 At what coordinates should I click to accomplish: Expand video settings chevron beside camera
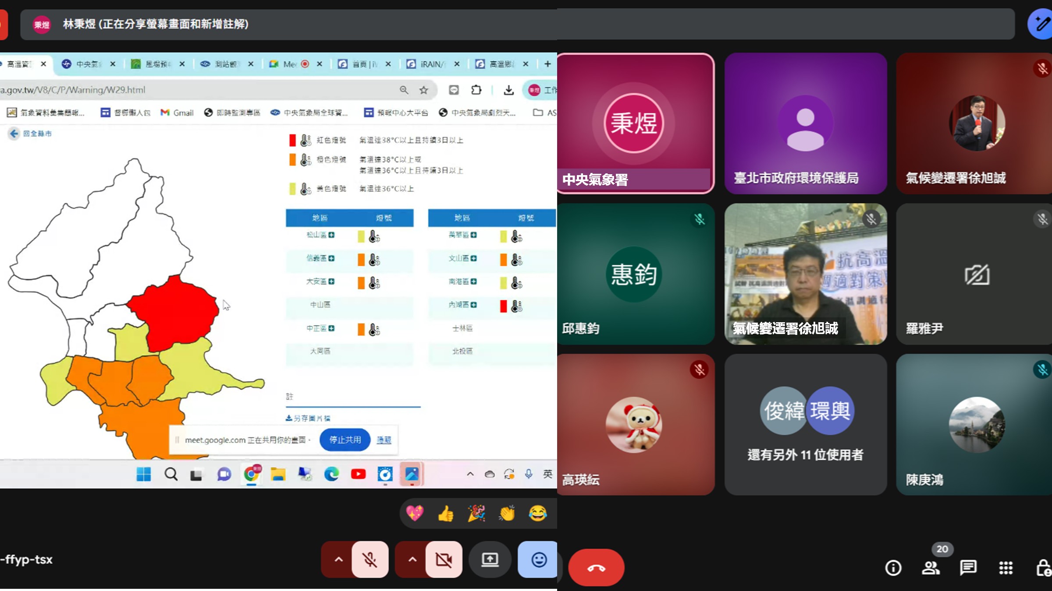pos(412,559)
